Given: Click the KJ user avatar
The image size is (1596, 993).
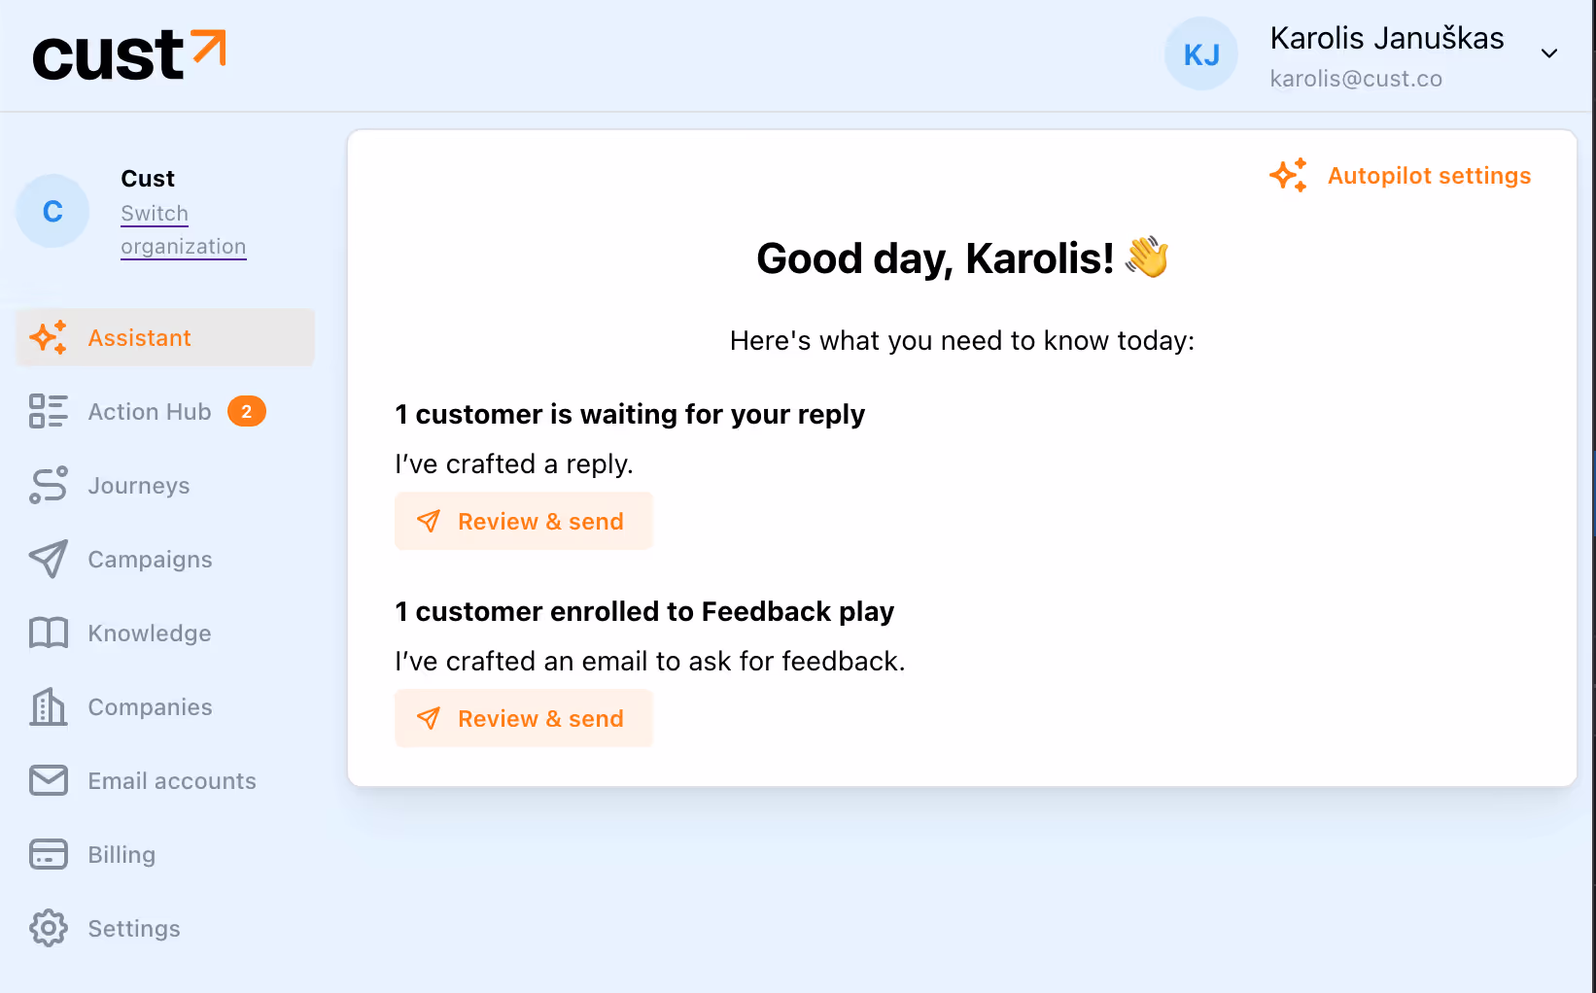Looking at the screenshot, I should (1201, 54).
